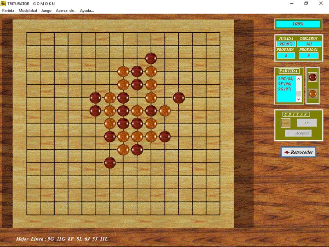Open the Ayuda... menu
This screenshot has height=247, width=329.
click(87, 11)
